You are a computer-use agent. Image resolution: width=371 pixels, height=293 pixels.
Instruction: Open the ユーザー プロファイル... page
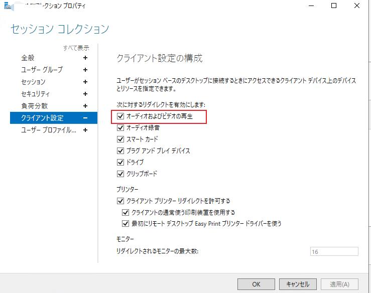click(x=49, y=130)
